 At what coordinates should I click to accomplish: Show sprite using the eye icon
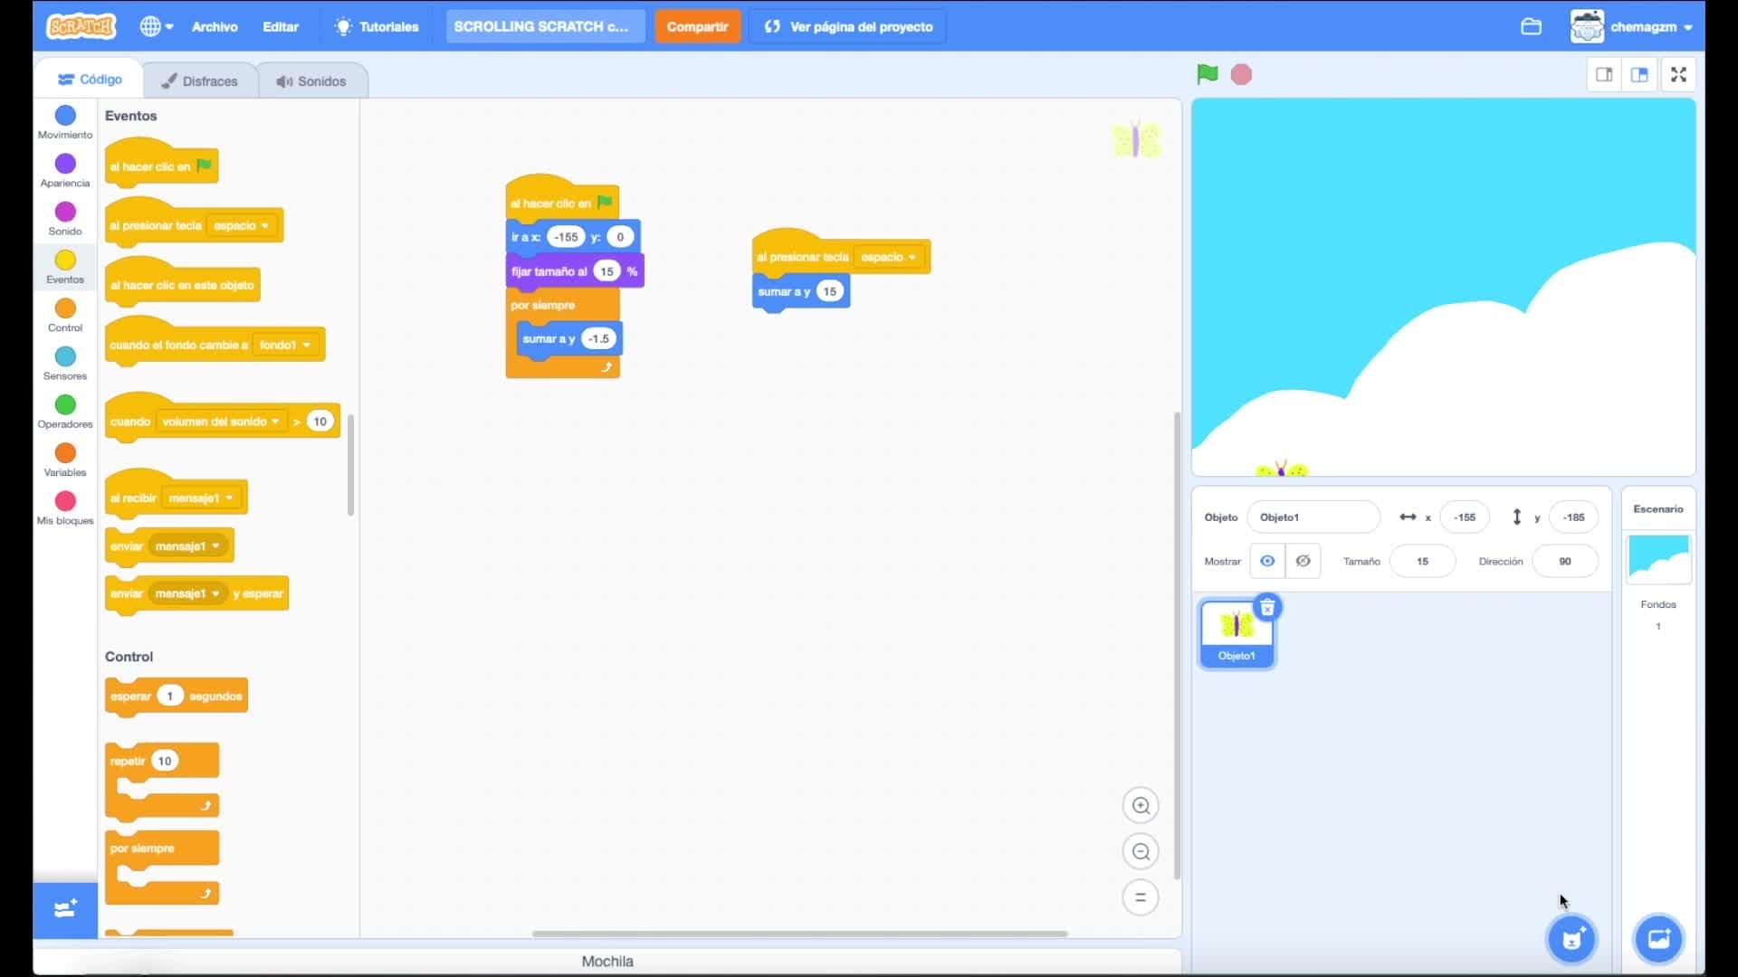click(1267, 562)
